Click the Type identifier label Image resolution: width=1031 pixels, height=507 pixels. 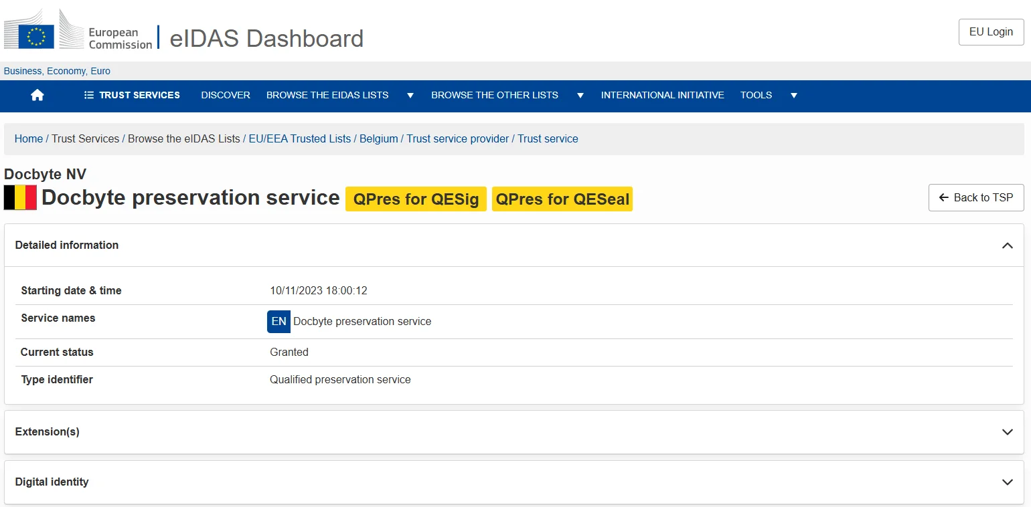(x=57, y=380)
